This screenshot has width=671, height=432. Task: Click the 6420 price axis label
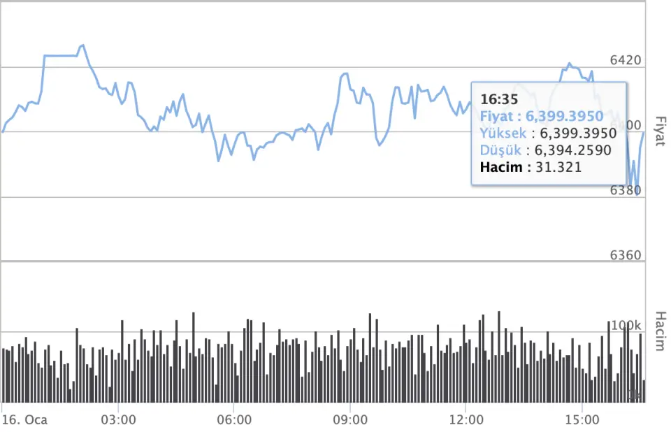(x=626, y=61)
